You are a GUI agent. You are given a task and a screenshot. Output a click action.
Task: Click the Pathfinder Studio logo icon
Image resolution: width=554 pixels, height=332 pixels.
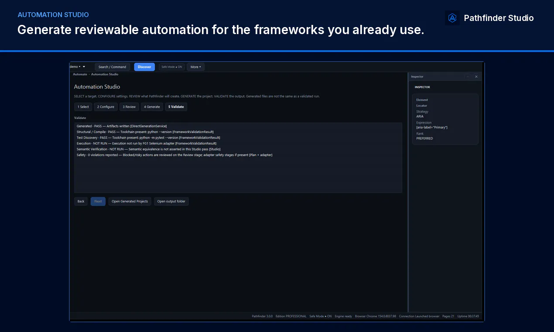point(452,18)
